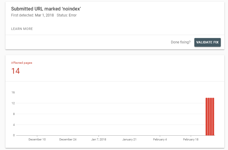
Task: Click the February 18 axis label
Action: pyautogui.click(x=191, y=140)
